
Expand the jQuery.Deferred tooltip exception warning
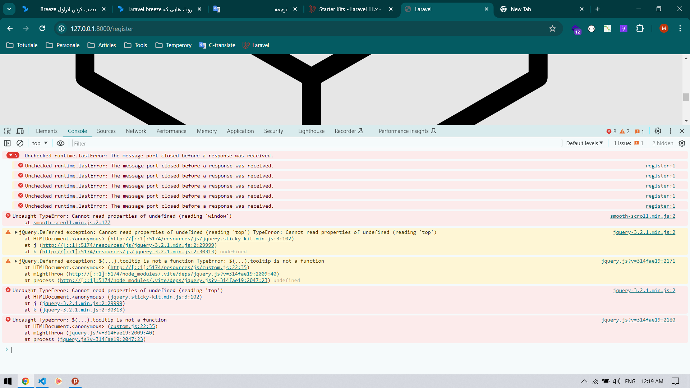pyautogui.click(x=16, y=261)
